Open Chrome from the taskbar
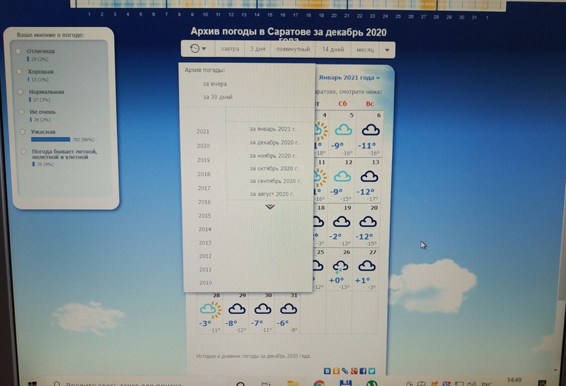Screen dimensions: 566x386 click(319, 383)
